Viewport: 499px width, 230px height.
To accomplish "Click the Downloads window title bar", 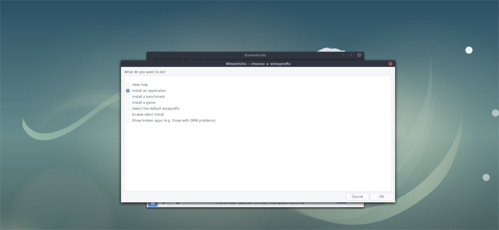I will tap(255, 55).
